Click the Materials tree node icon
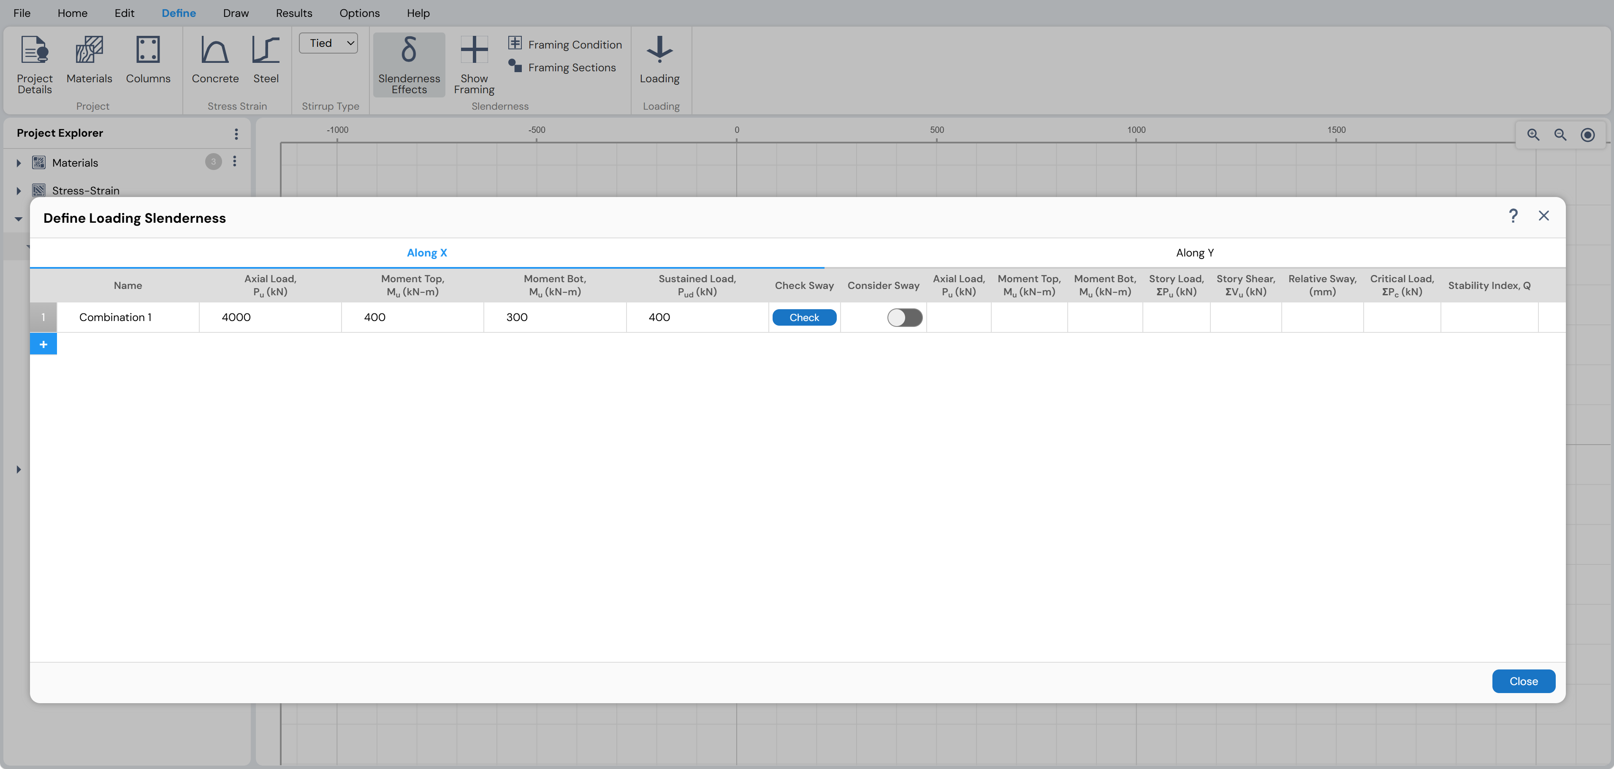 point(39,163)
